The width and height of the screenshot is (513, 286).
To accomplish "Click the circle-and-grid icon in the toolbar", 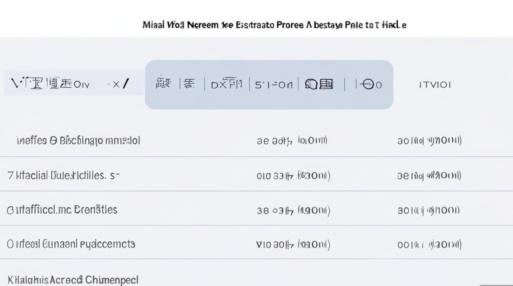I will click(x=319, y=84).
